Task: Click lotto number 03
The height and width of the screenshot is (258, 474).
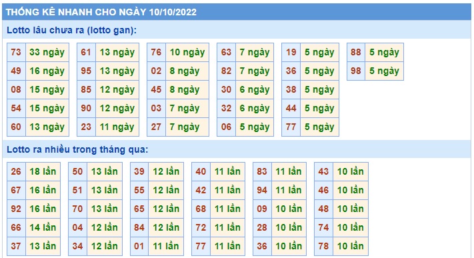Action: pos(156,108)
